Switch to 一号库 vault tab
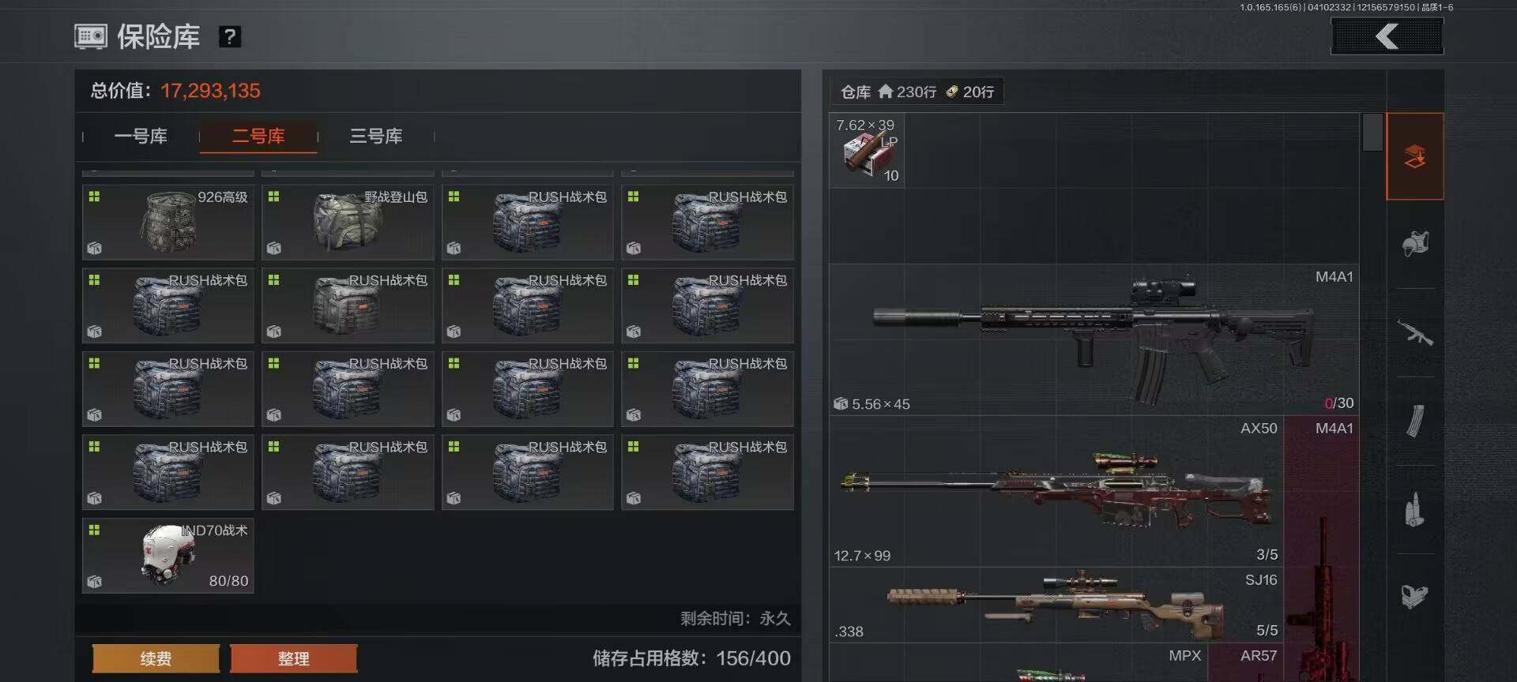This screenshot has width=1517, height=682. coord(141,137)
